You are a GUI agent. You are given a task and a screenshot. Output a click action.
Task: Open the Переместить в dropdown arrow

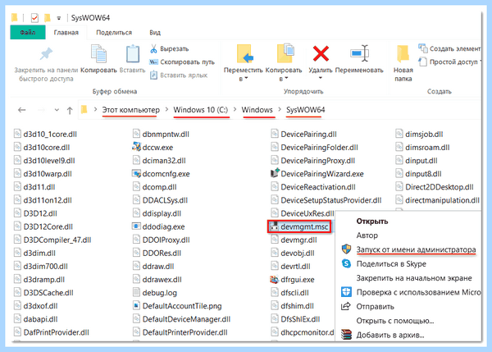coord(246,78)
